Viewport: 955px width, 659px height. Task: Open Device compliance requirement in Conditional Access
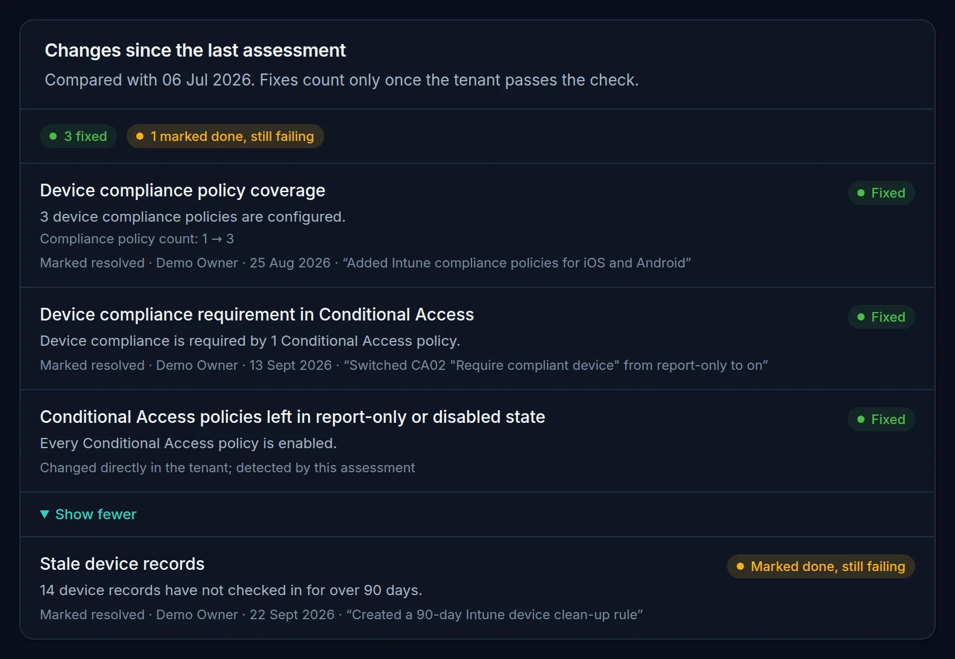point(257,314)
